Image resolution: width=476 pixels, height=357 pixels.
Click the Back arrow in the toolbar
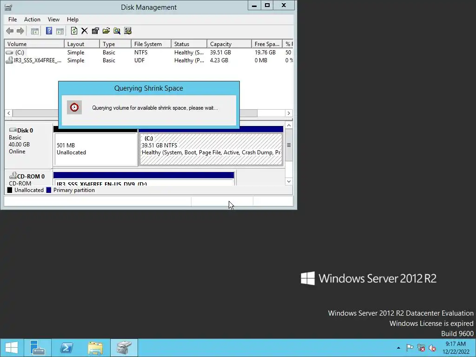(10, 31)
